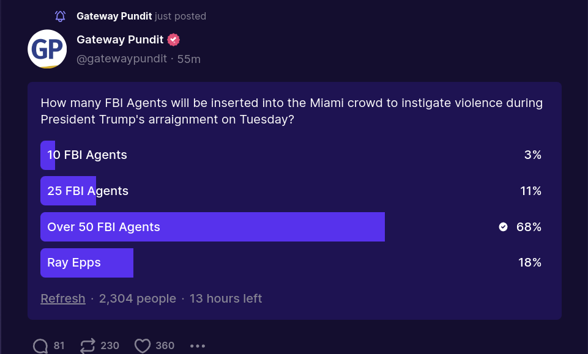Open the reply comment bubble icon

40,346
